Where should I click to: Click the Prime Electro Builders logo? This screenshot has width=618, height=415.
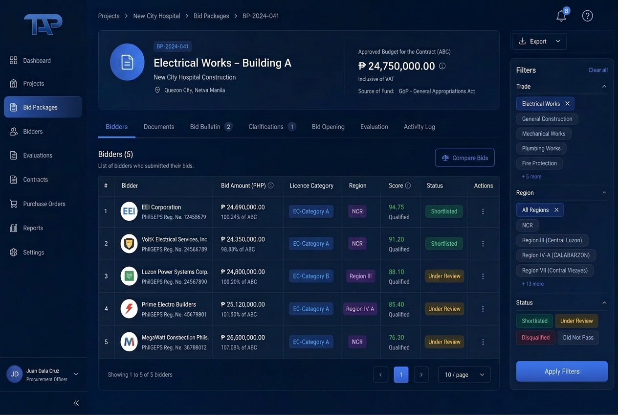click(129, 309)
